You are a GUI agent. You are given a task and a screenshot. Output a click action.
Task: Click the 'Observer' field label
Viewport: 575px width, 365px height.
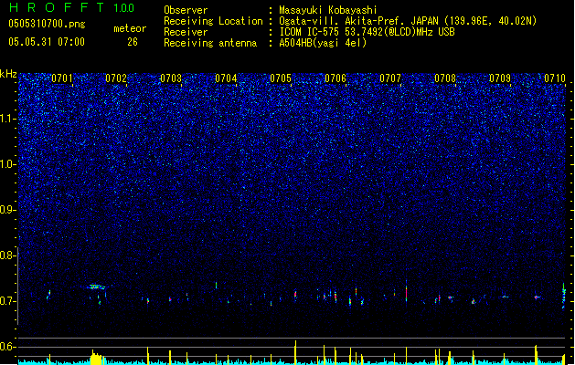(x=186, y=10)
